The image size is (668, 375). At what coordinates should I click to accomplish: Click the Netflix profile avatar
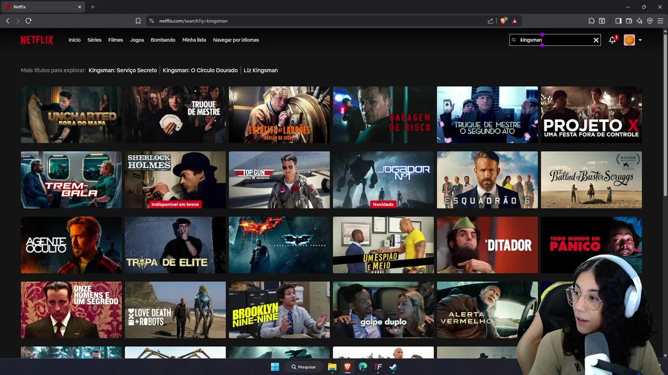629,40
